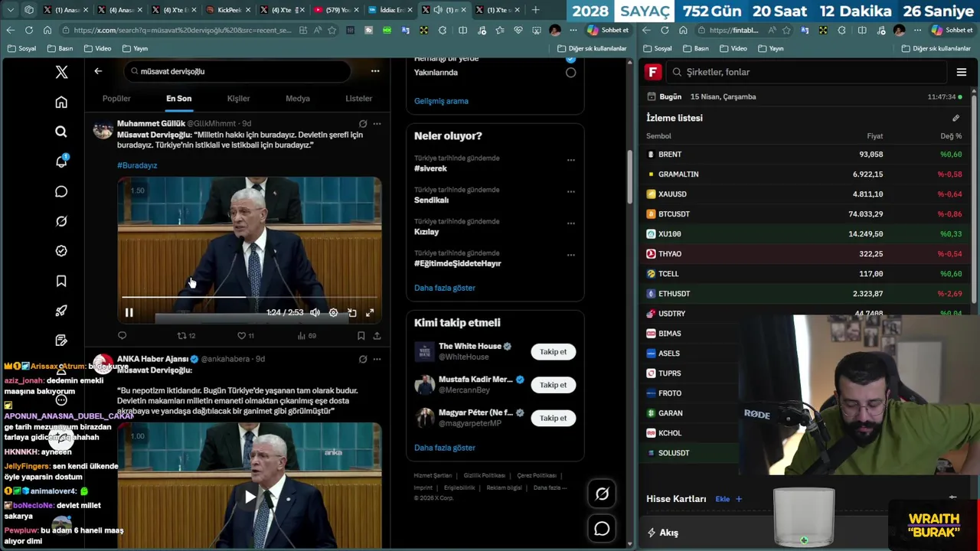Screen dimensions: 980x551
Task: Mute audio on the playing browser tab
Action: [x=438, y=10]
